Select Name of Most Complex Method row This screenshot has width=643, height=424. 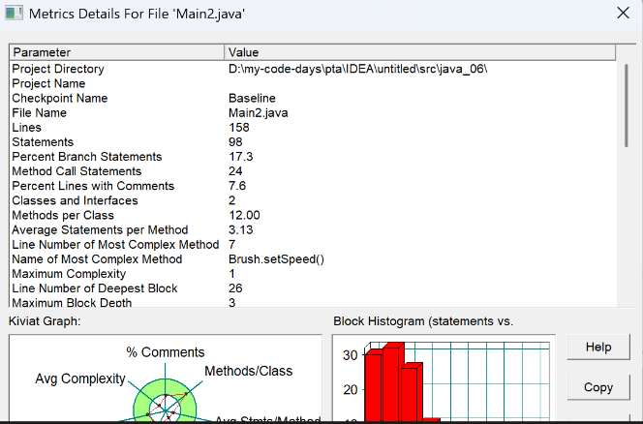point(313,259)
